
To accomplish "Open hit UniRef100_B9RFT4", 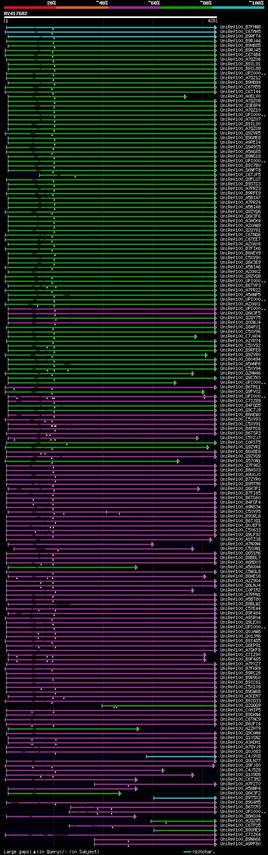I will (240, 36).
